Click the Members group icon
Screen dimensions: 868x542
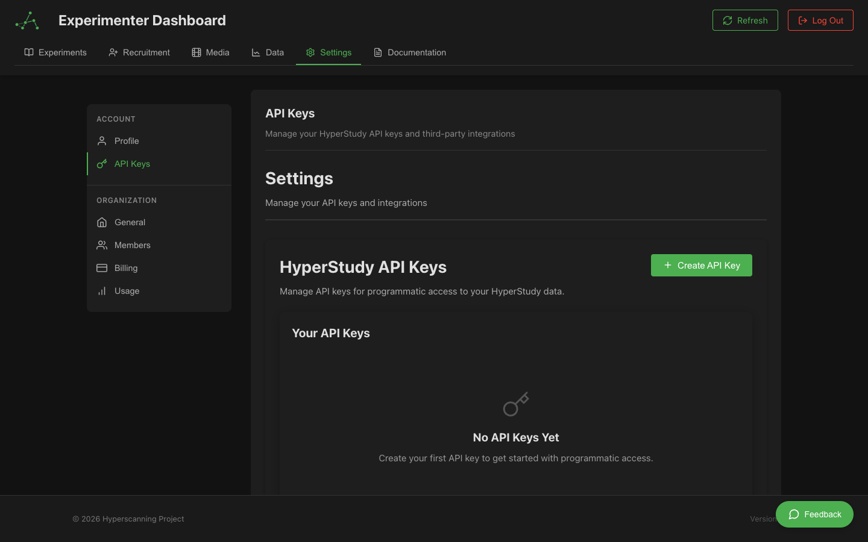[x=102, y=245]
